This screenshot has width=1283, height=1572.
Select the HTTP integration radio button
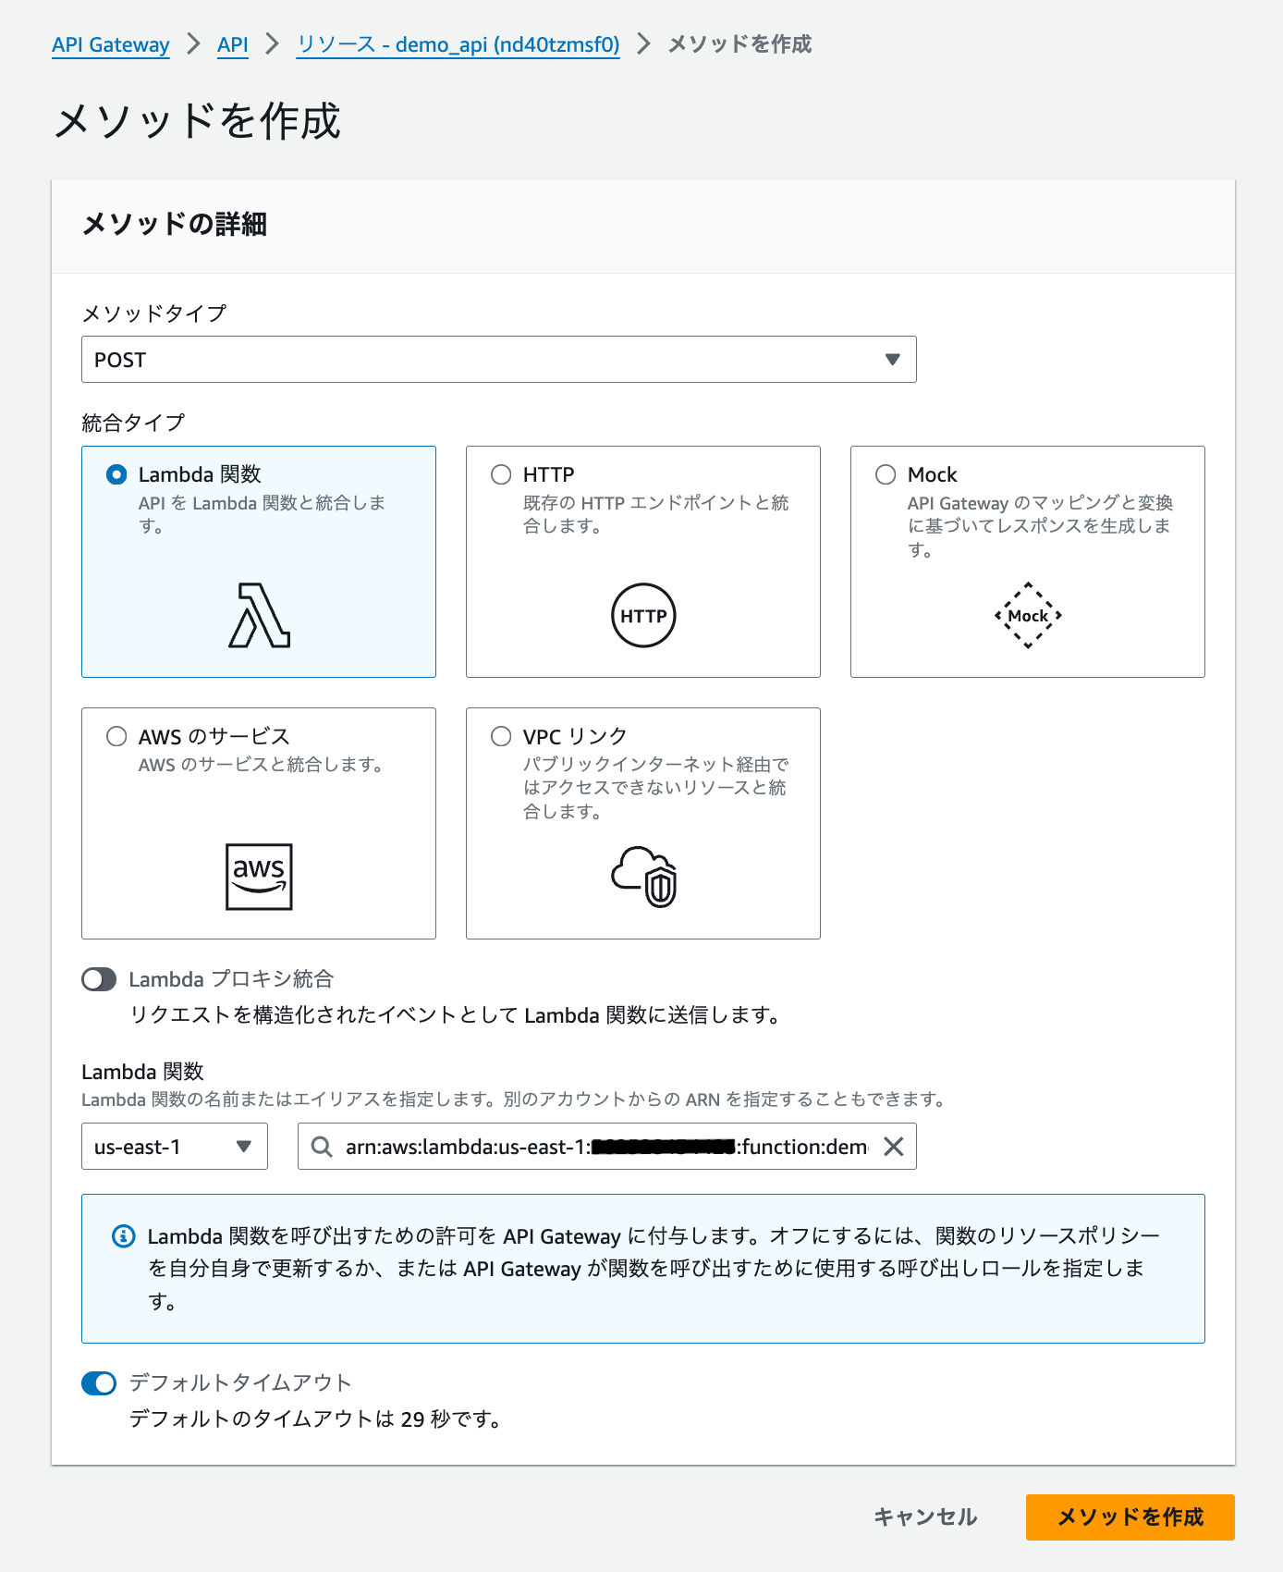point(501,474)
